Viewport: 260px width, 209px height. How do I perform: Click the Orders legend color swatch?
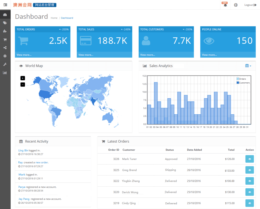238,79
